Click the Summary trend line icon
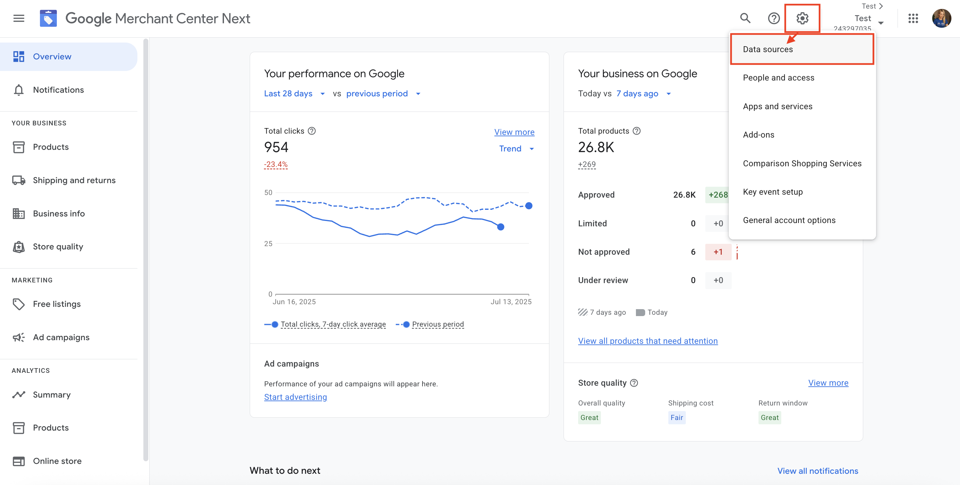960x485 pixels. point(18,395)
